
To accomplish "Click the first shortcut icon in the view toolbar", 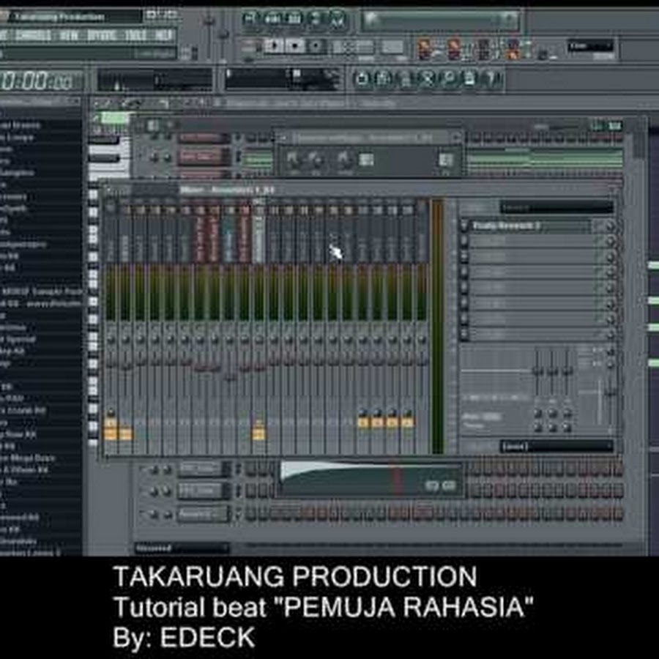I will click(362, 78).
